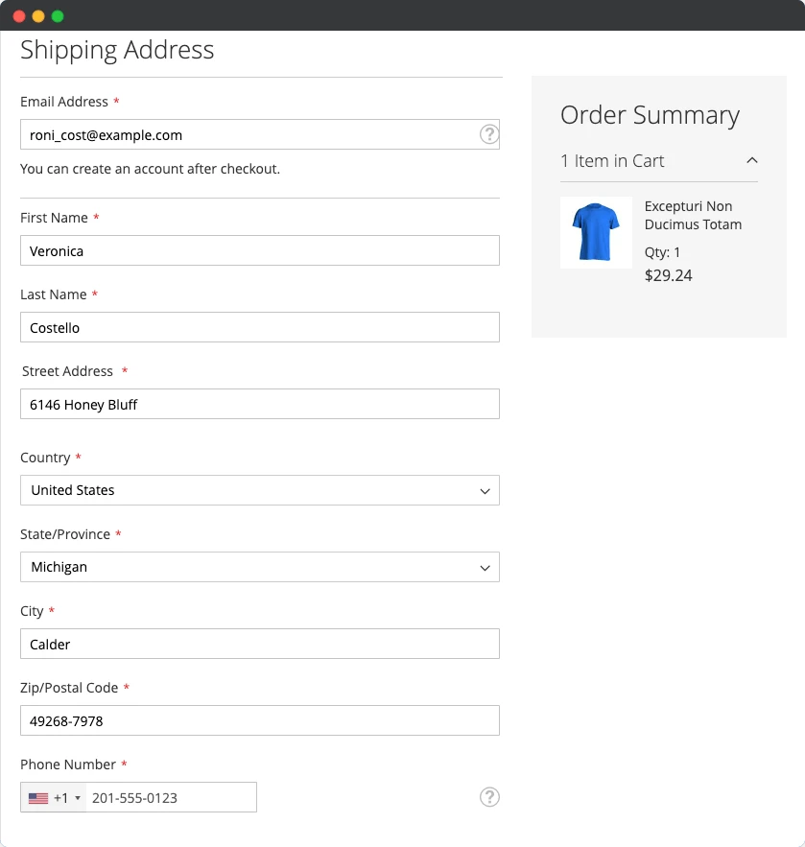Click the Street Address field with 6146 Honey Bluff

click(259, 404)
